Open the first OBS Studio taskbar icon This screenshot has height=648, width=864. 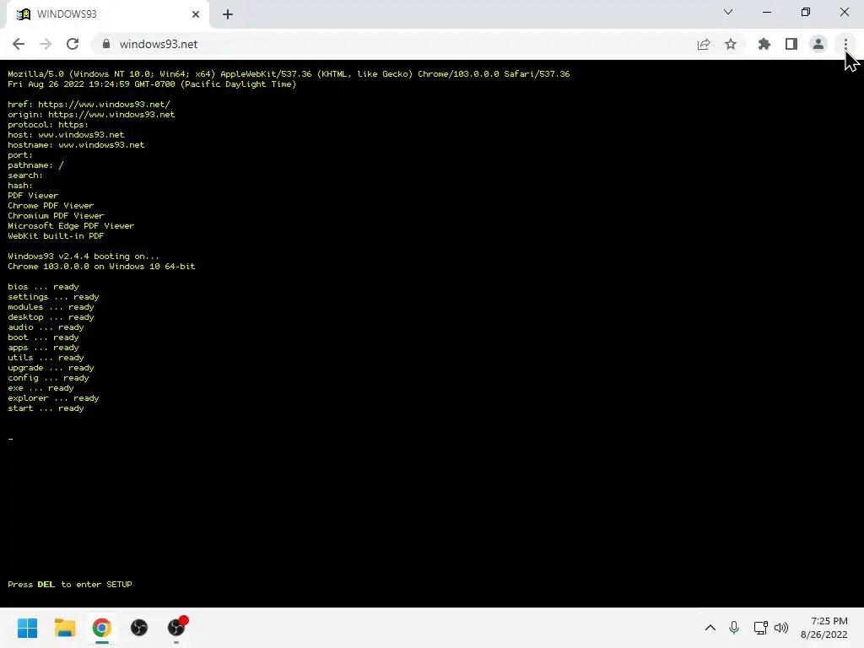pyautogui.click(x=139, y=628)
